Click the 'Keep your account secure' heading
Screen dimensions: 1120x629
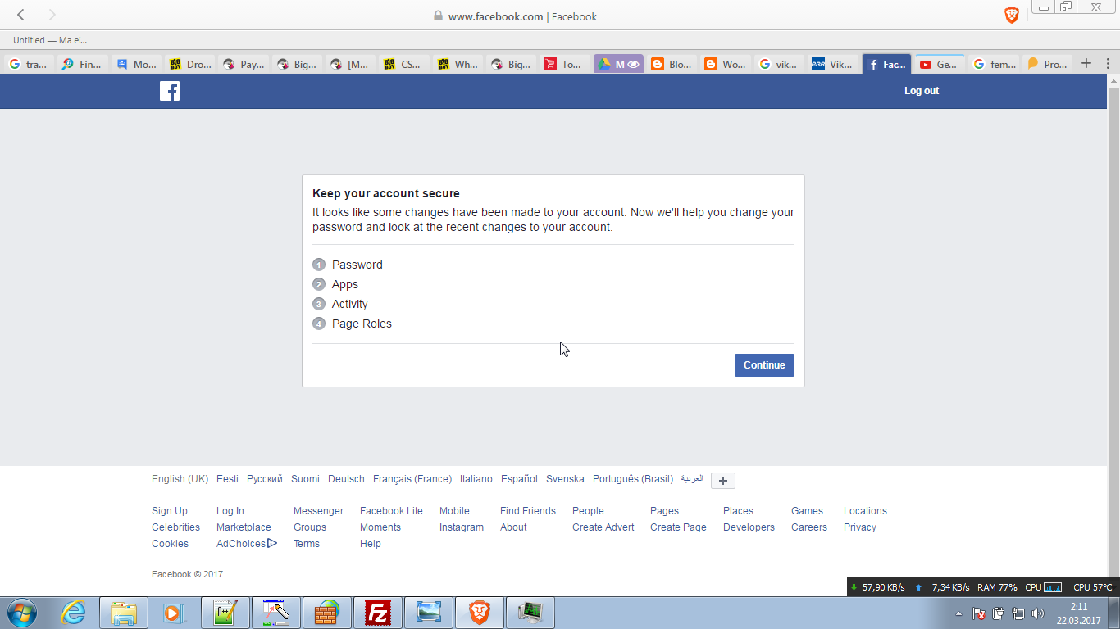point(386,194)
